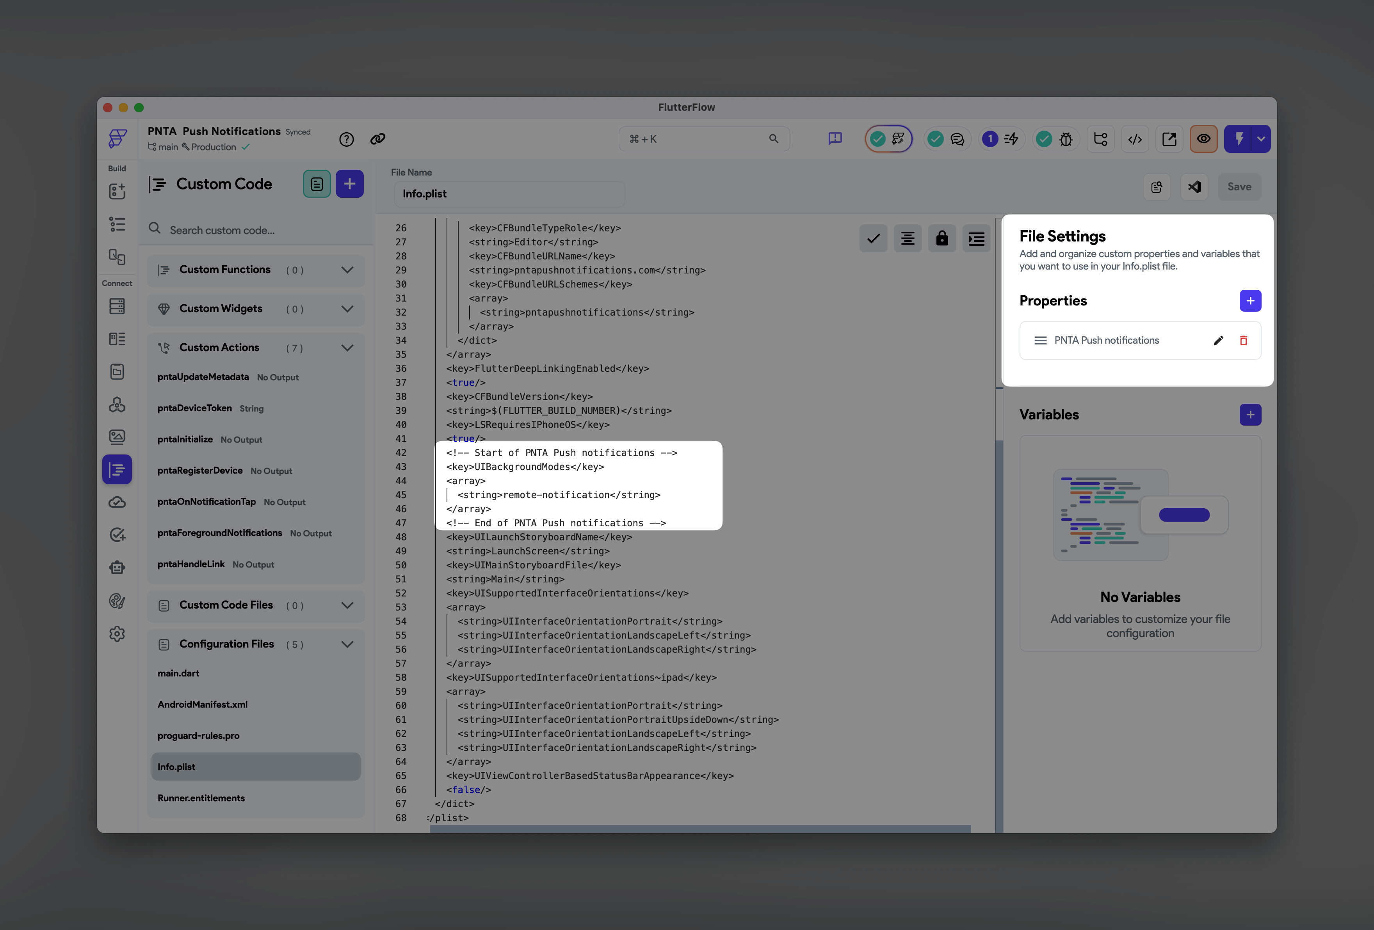Add a new property with plus button
The height and width of the screenshot is (930, 1374).
tap(1250, 301)
